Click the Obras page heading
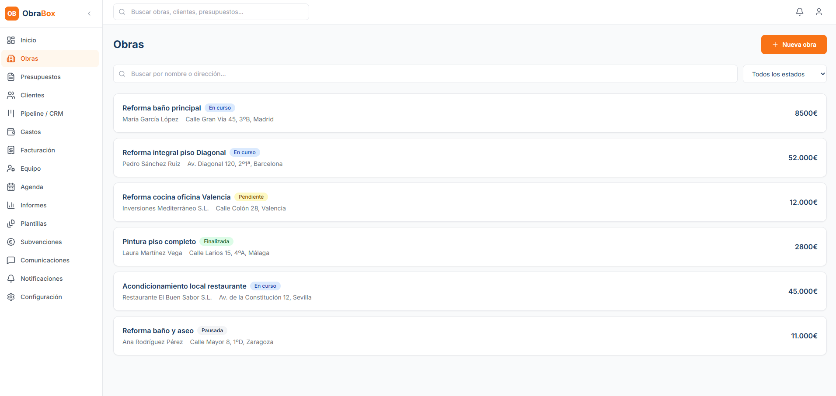 [129, 45]
